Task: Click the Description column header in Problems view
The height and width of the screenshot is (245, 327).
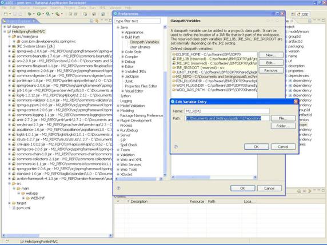Action: coord(139,202)
